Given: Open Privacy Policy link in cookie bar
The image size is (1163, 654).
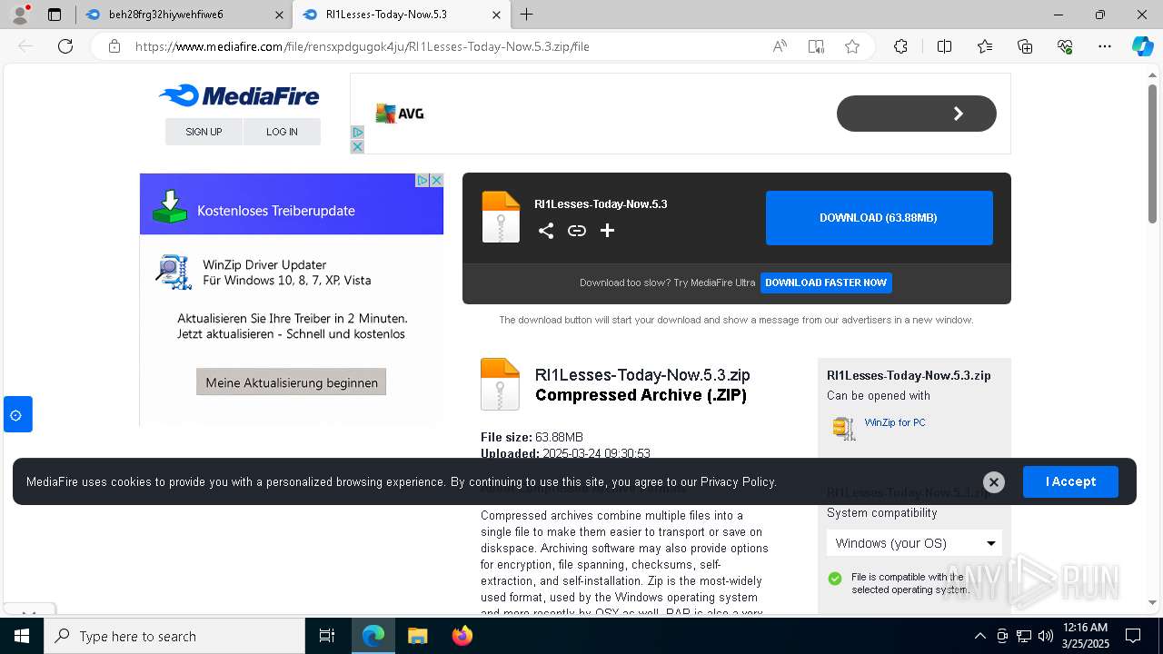Looking at the screenshot, I should [x=738, y=482].
